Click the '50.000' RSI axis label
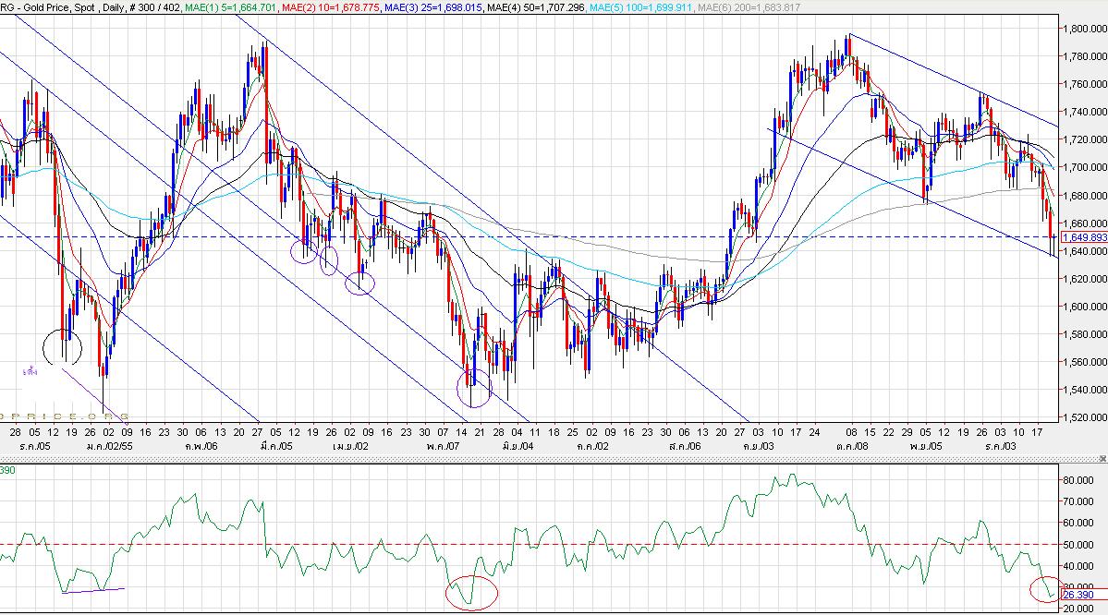Image resolution: width=1108 pixels, height=615 pixels. 1078,545
